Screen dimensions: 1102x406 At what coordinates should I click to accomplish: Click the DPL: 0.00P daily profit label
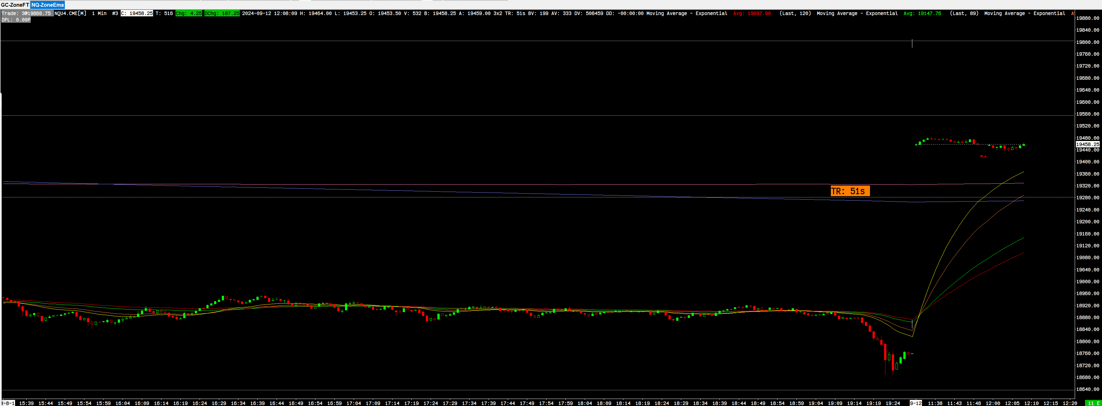[x=16, y=20]
